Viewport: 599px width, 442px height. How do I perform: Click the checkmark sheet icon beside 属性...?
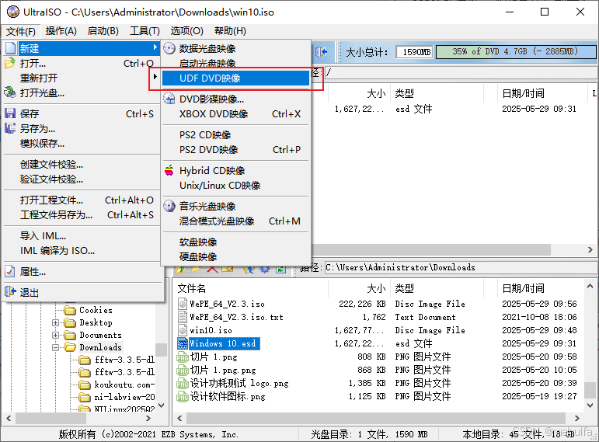[x=10, y=271]
